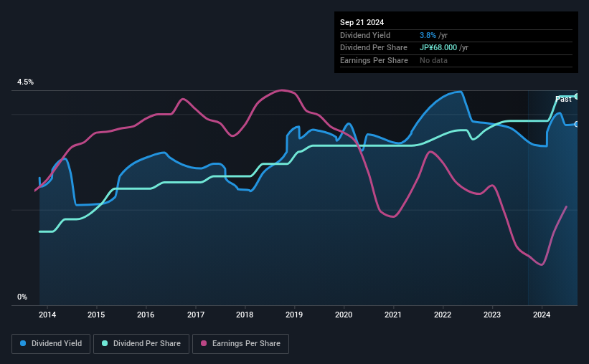Click the blue Dividend Yield legend dot
The height and width of the screenshot is (364, 589).
click(x=23, y=343)
